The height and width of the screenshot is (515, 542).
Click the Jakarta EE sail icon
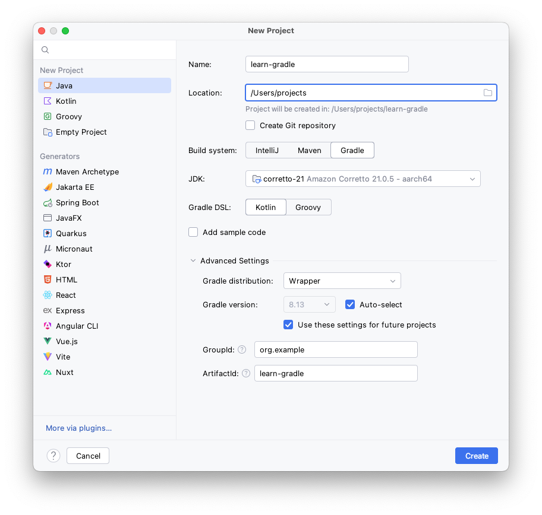[48, 187]
